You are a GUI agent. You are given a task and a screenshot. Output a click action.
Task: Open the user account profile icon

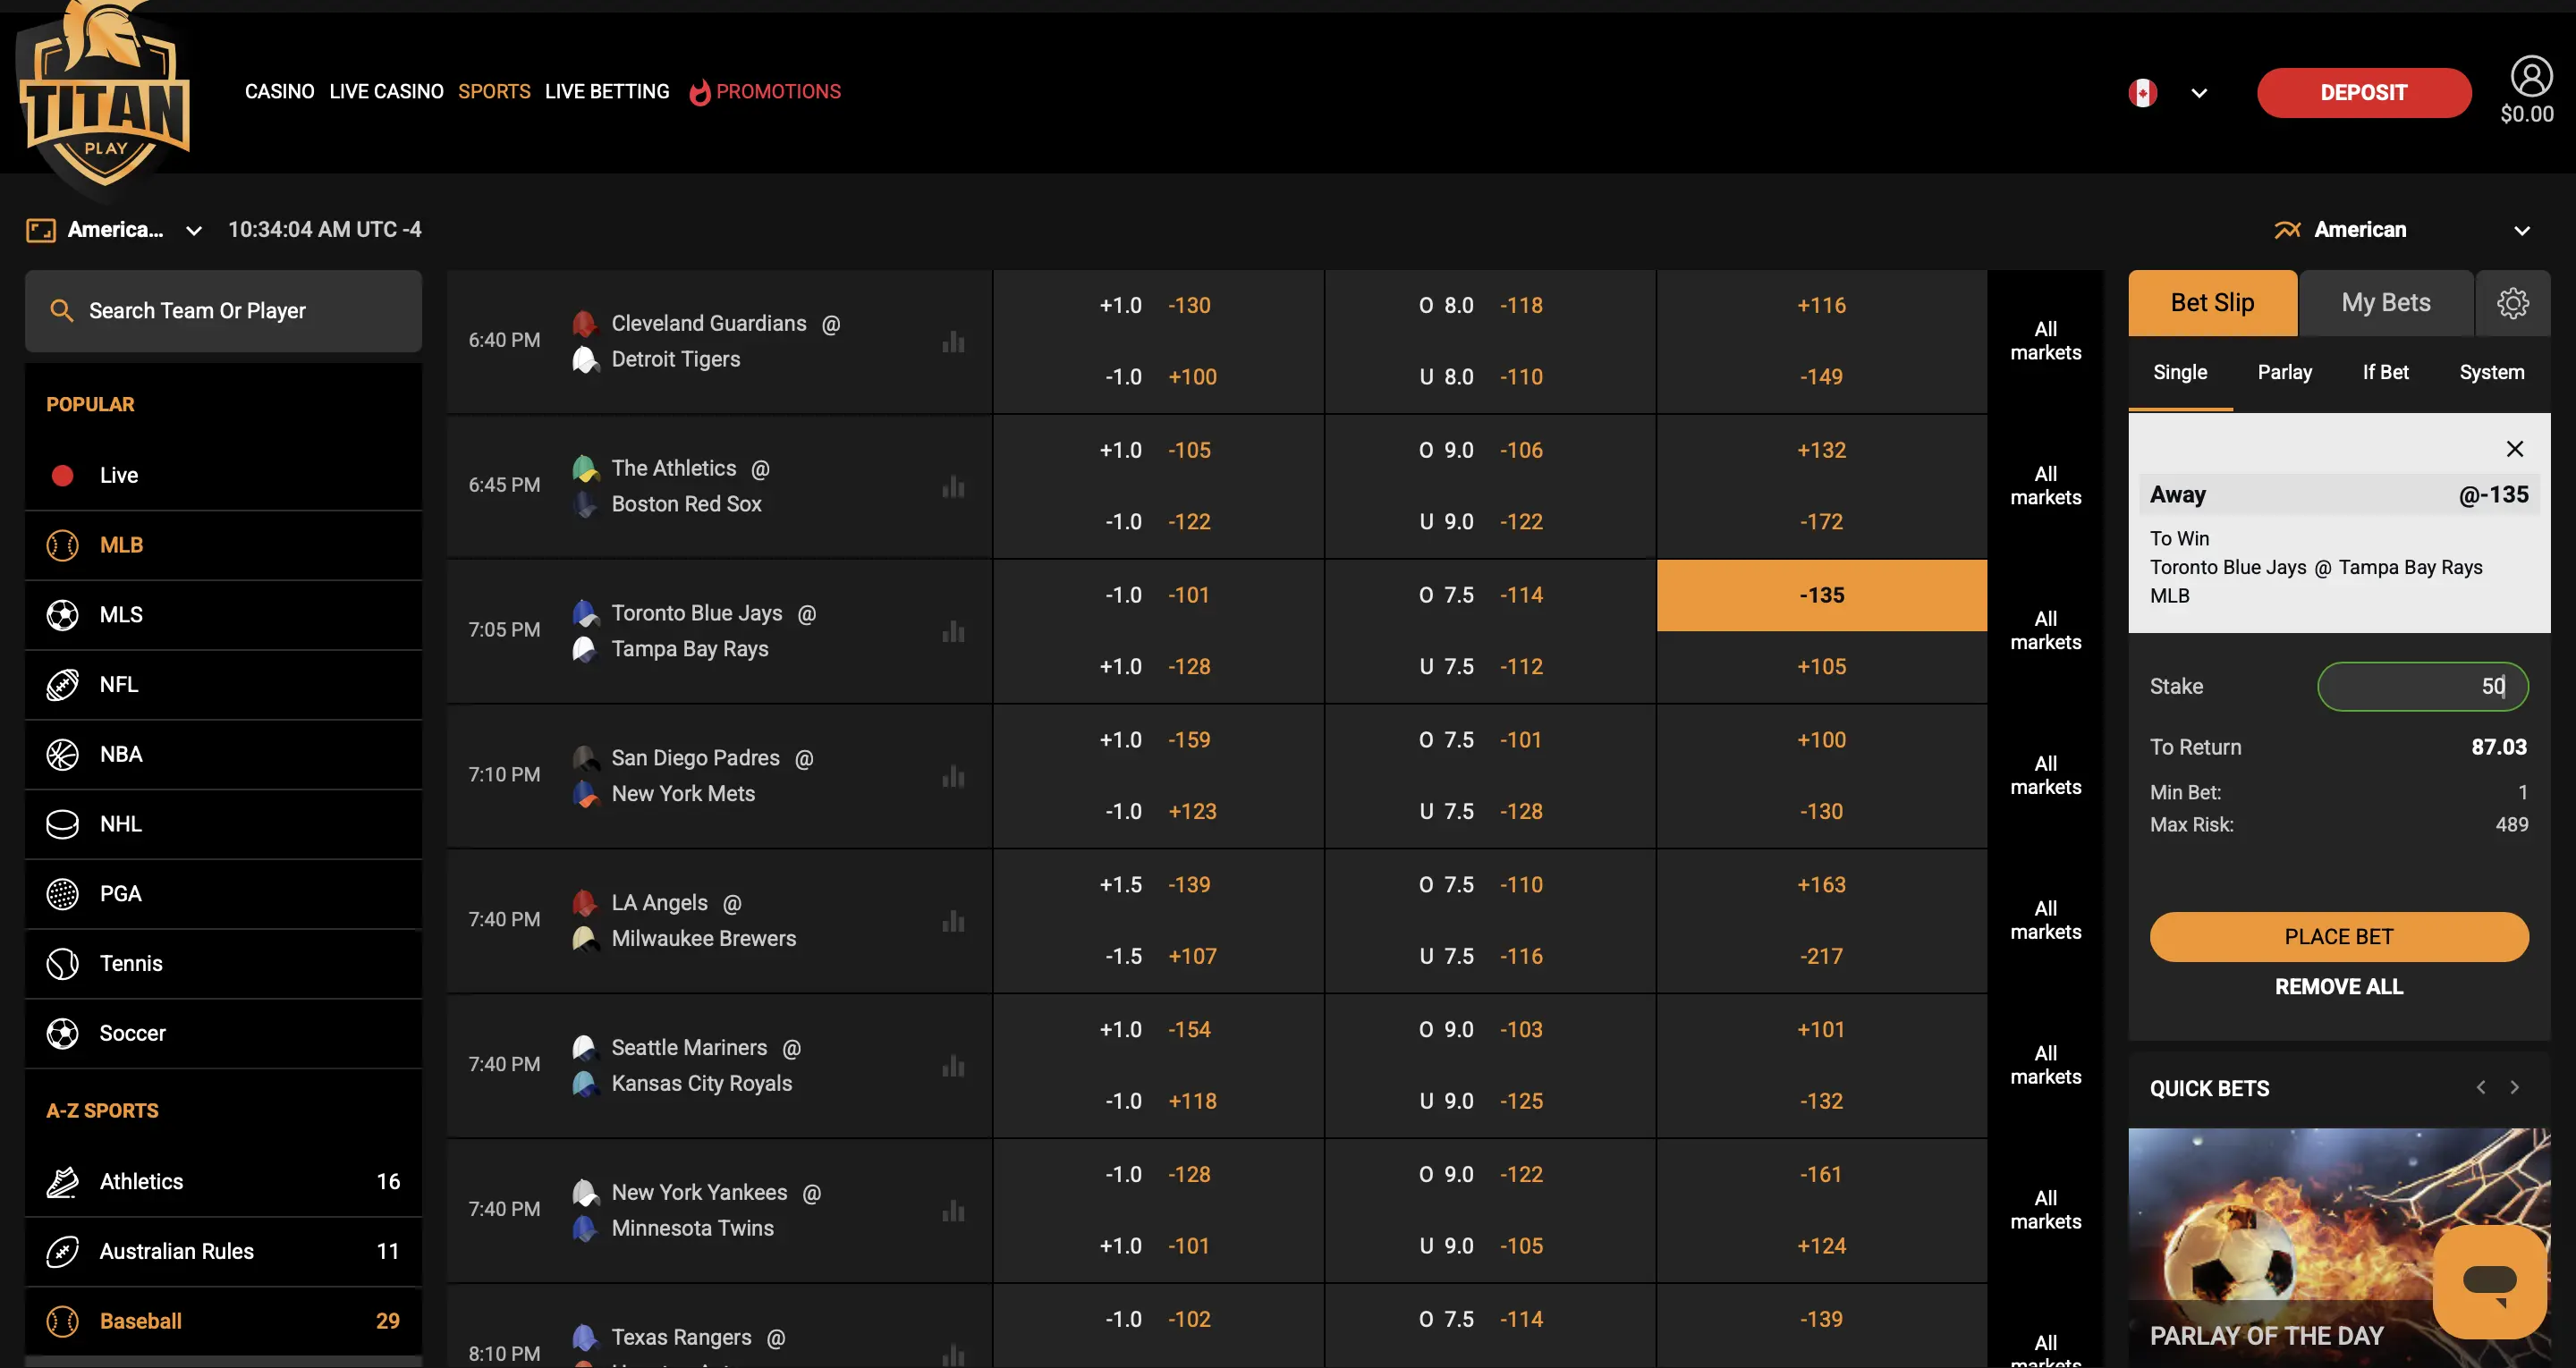[2531, 76]
